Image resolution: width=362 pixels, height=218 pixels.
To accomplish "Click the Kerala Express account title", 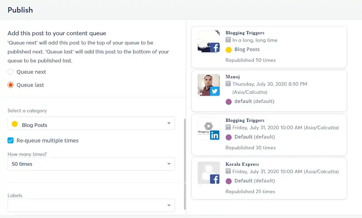I will coord(242,164).
